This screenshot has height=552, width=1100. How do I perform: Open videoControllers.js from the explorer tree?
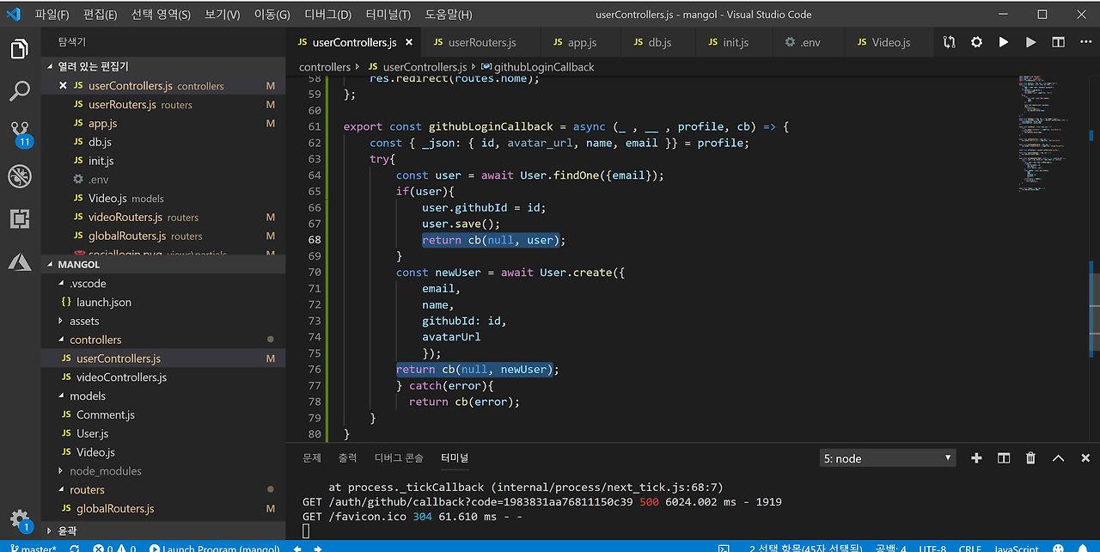[121, 377]
